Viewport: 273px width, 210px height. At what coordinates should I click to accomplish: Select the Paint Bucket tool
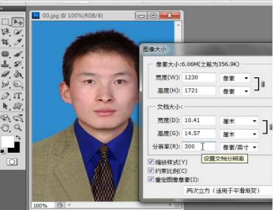18,74
